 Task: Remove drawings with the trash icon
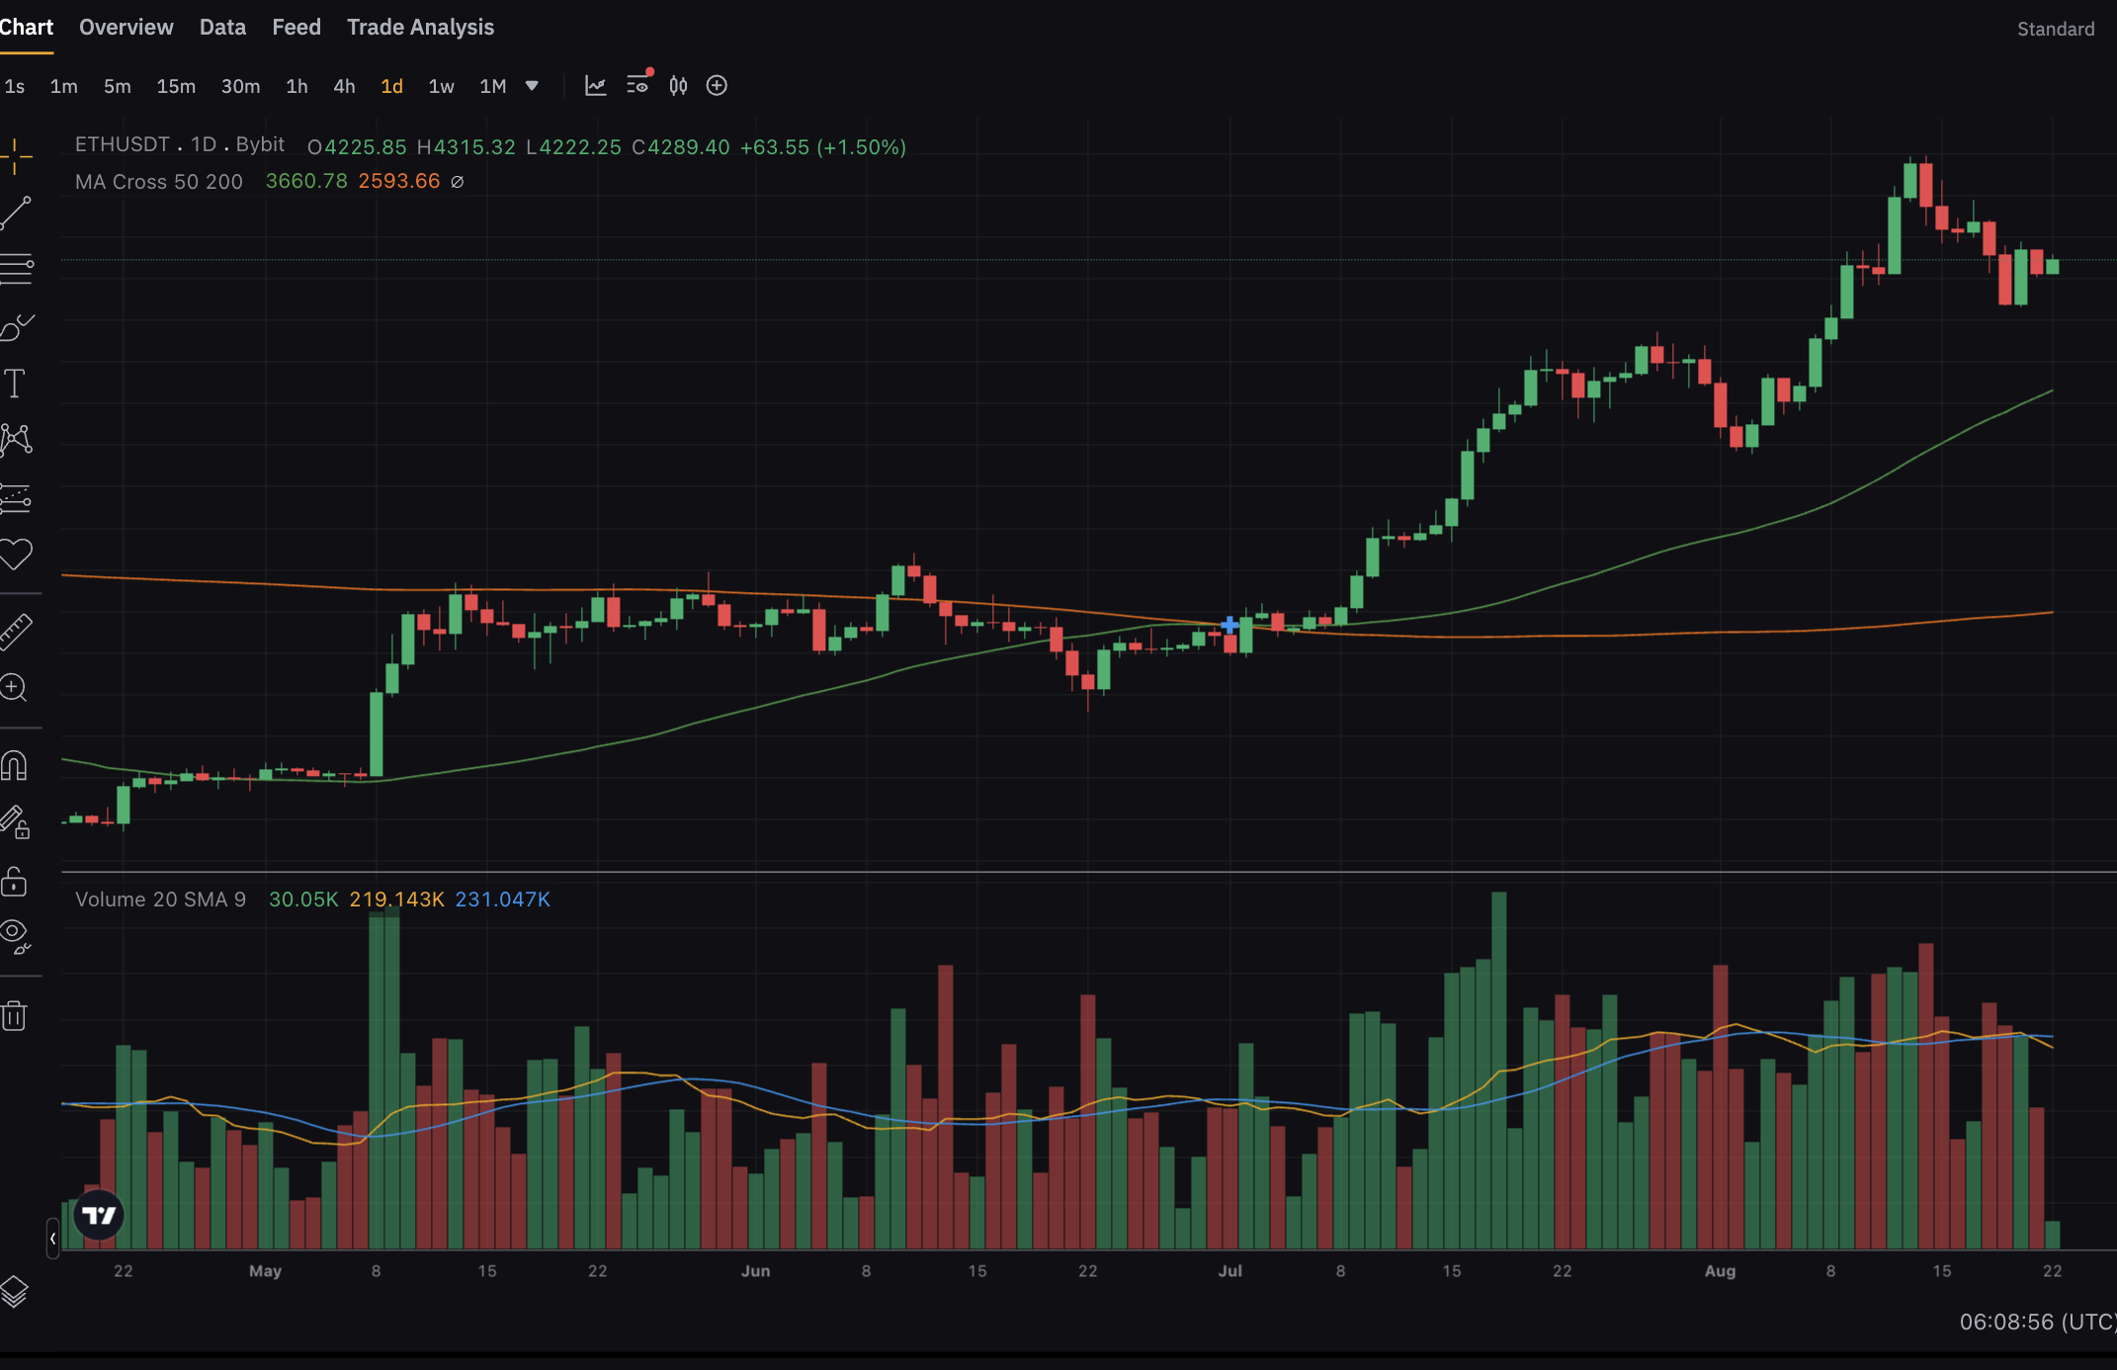click(14, 1016)
